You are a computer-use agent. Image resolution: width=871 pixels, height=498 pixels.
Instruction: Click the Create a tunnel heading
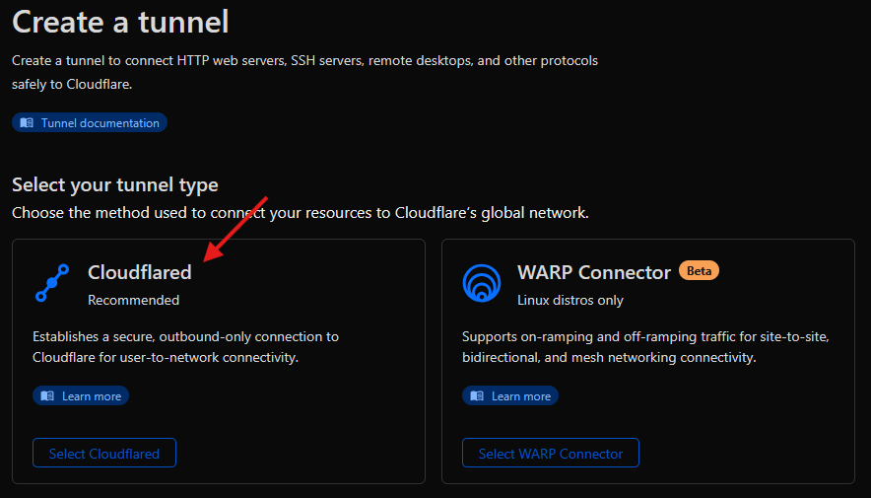[x=120, y=23]
